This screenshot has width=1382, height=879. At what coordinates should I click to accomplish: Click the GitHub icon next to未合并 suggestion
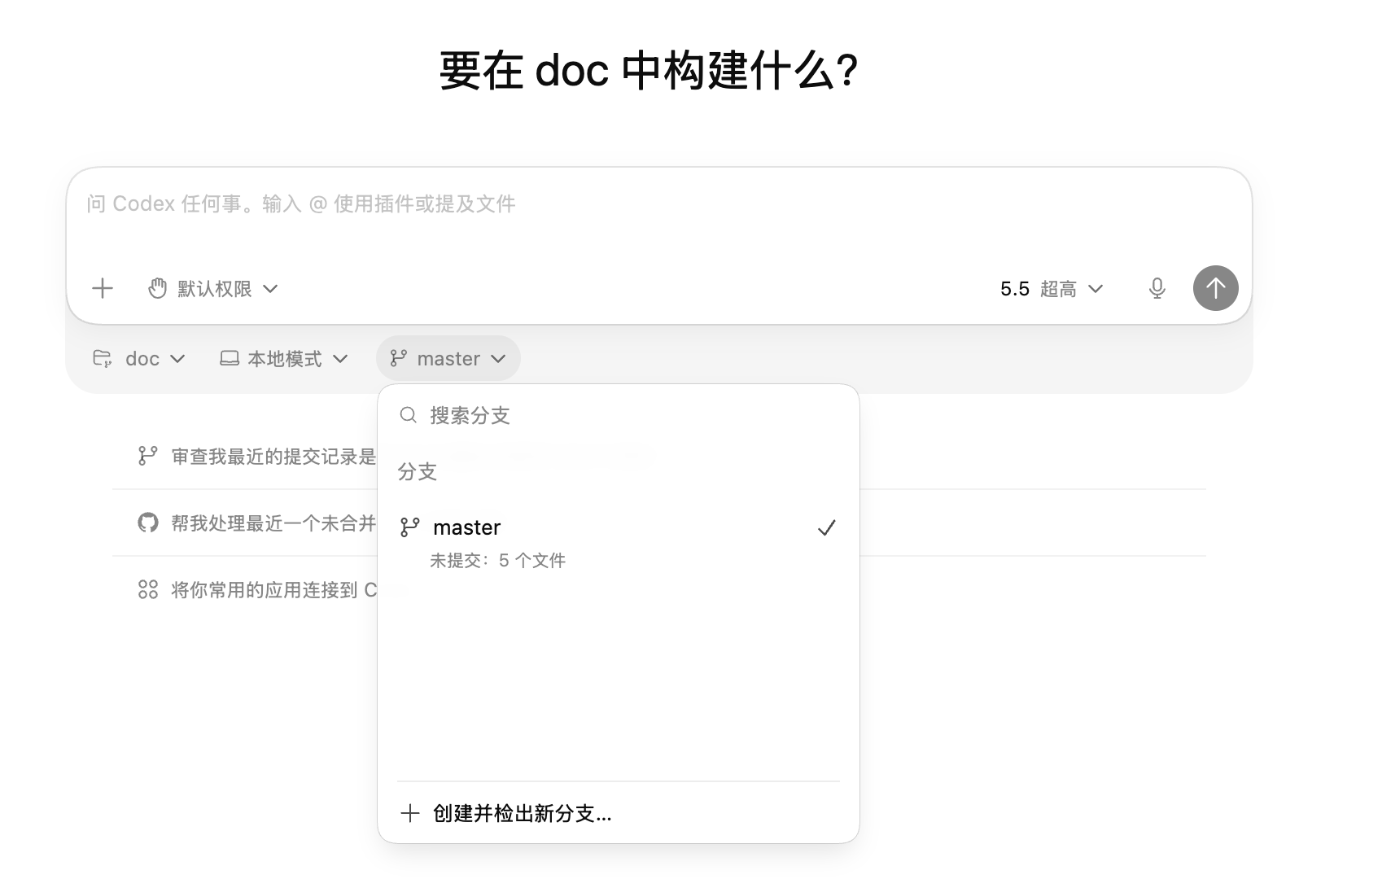click(147, 523)
